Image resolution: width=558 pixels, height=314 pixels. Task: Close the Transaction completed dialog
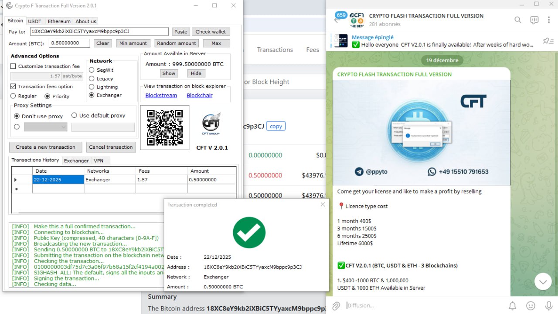click(323, 204)
